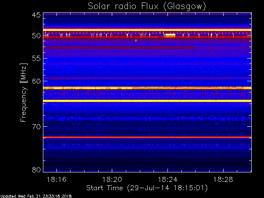Click the "Updated Wed Feb 21 23:33:18 2018" text

(x=36, y=196)
